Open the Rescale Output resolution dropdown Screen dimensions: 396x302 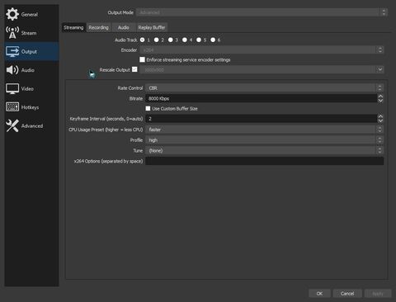pos(262,69)
